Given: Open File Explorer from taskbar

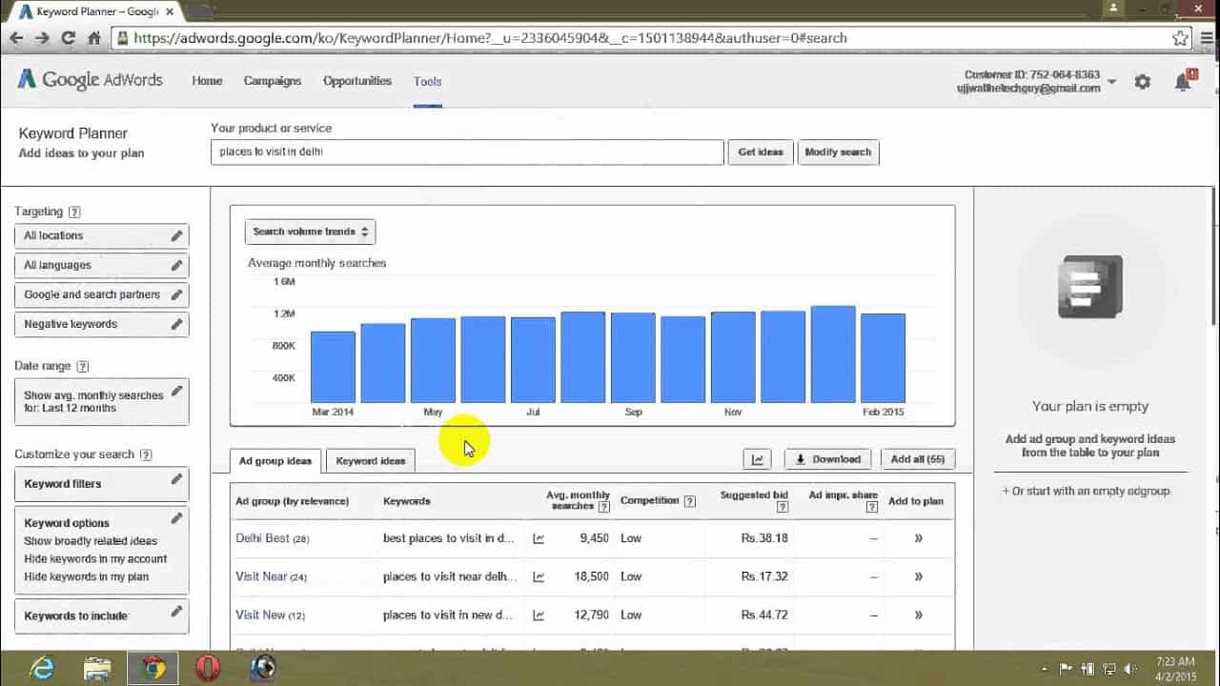Looking at the screenshot, I should click(x=98, y=669).
